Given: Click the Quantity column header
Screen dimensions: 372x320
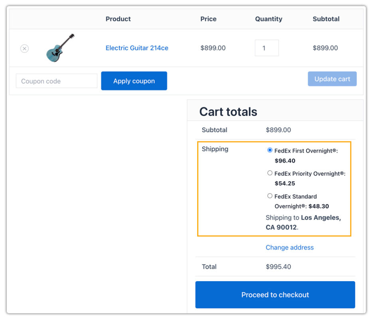Looking at the screenshot, I should [269, 19].
